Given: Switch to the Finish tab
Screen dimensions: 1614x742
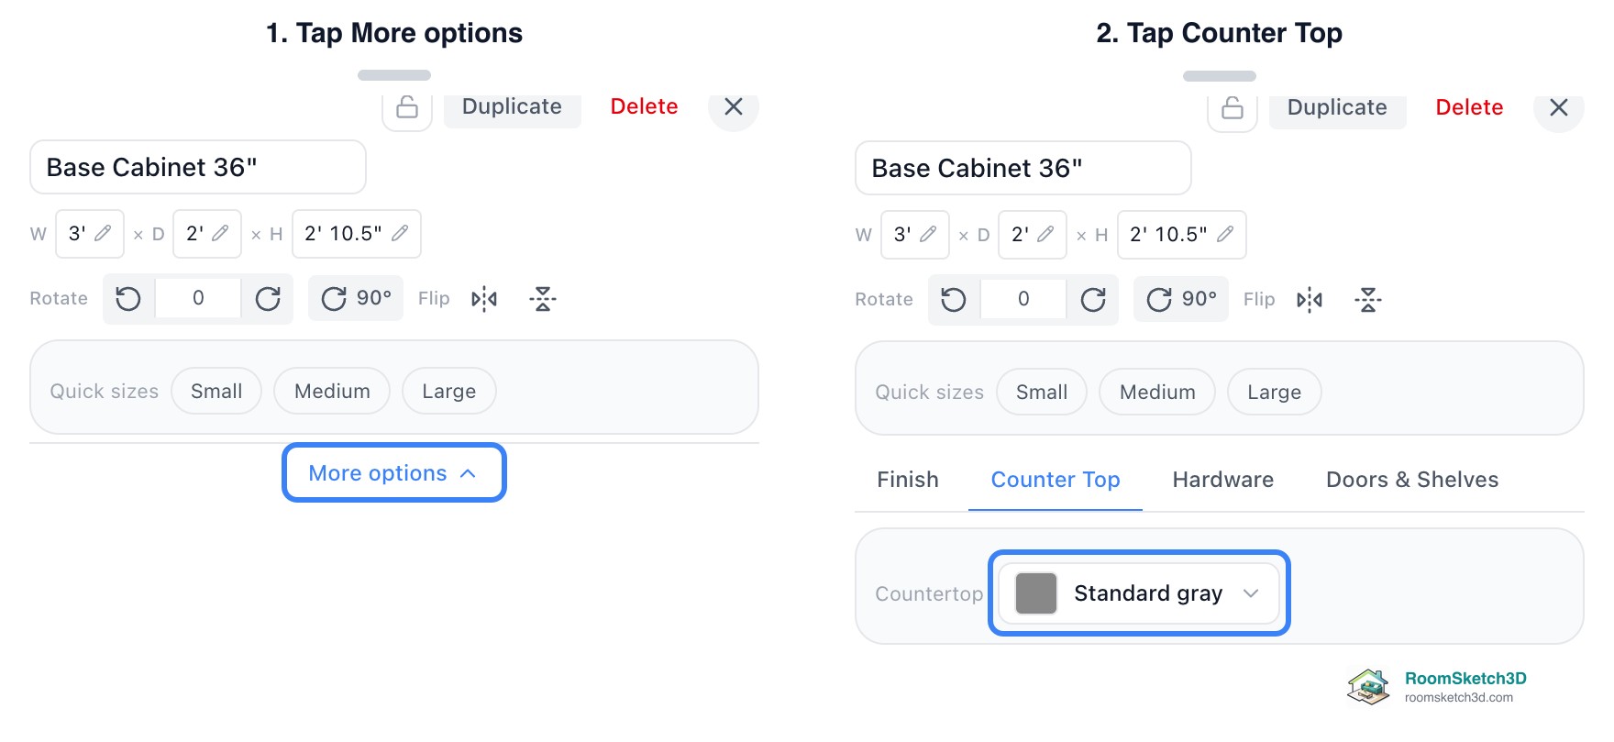Looking at the screenshot, I should tap(908, 480).
